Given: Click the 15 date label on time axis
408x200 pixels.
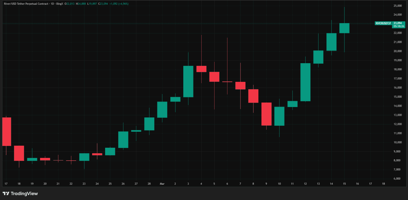Looking at the screenshot, I should pyautogui.click(x=344, y=184).
